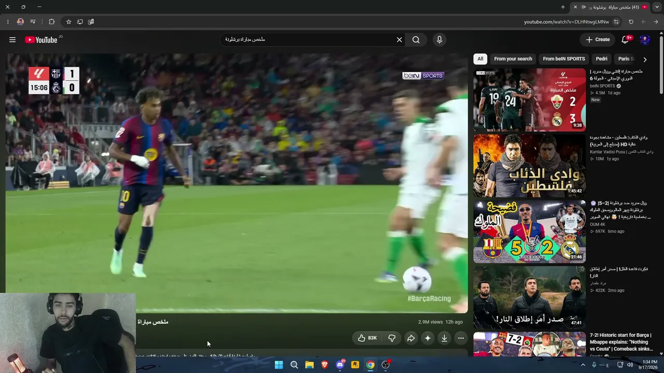Open YouTube notifications bell
This screenshot has height=373, width=664.
[x=625, y=39]
